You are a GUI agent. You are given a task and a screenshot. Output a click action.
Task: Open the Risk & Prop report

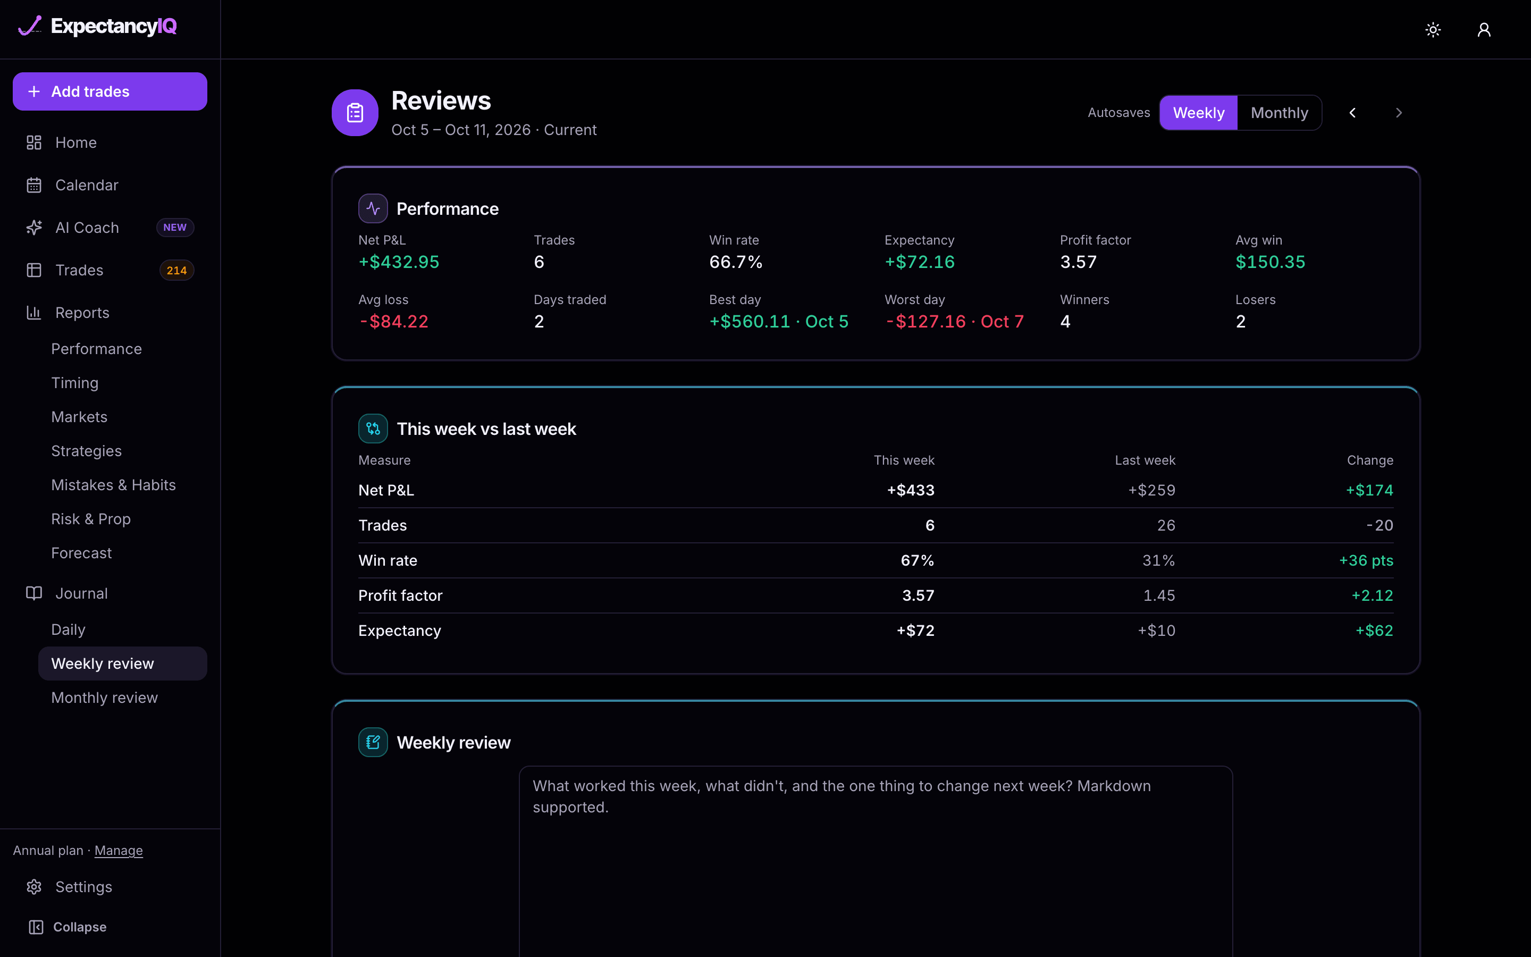90,519
